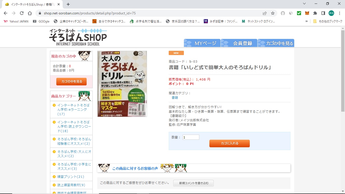Go back with browser back arrow
345x194 pixels.
tap(6, 13)
